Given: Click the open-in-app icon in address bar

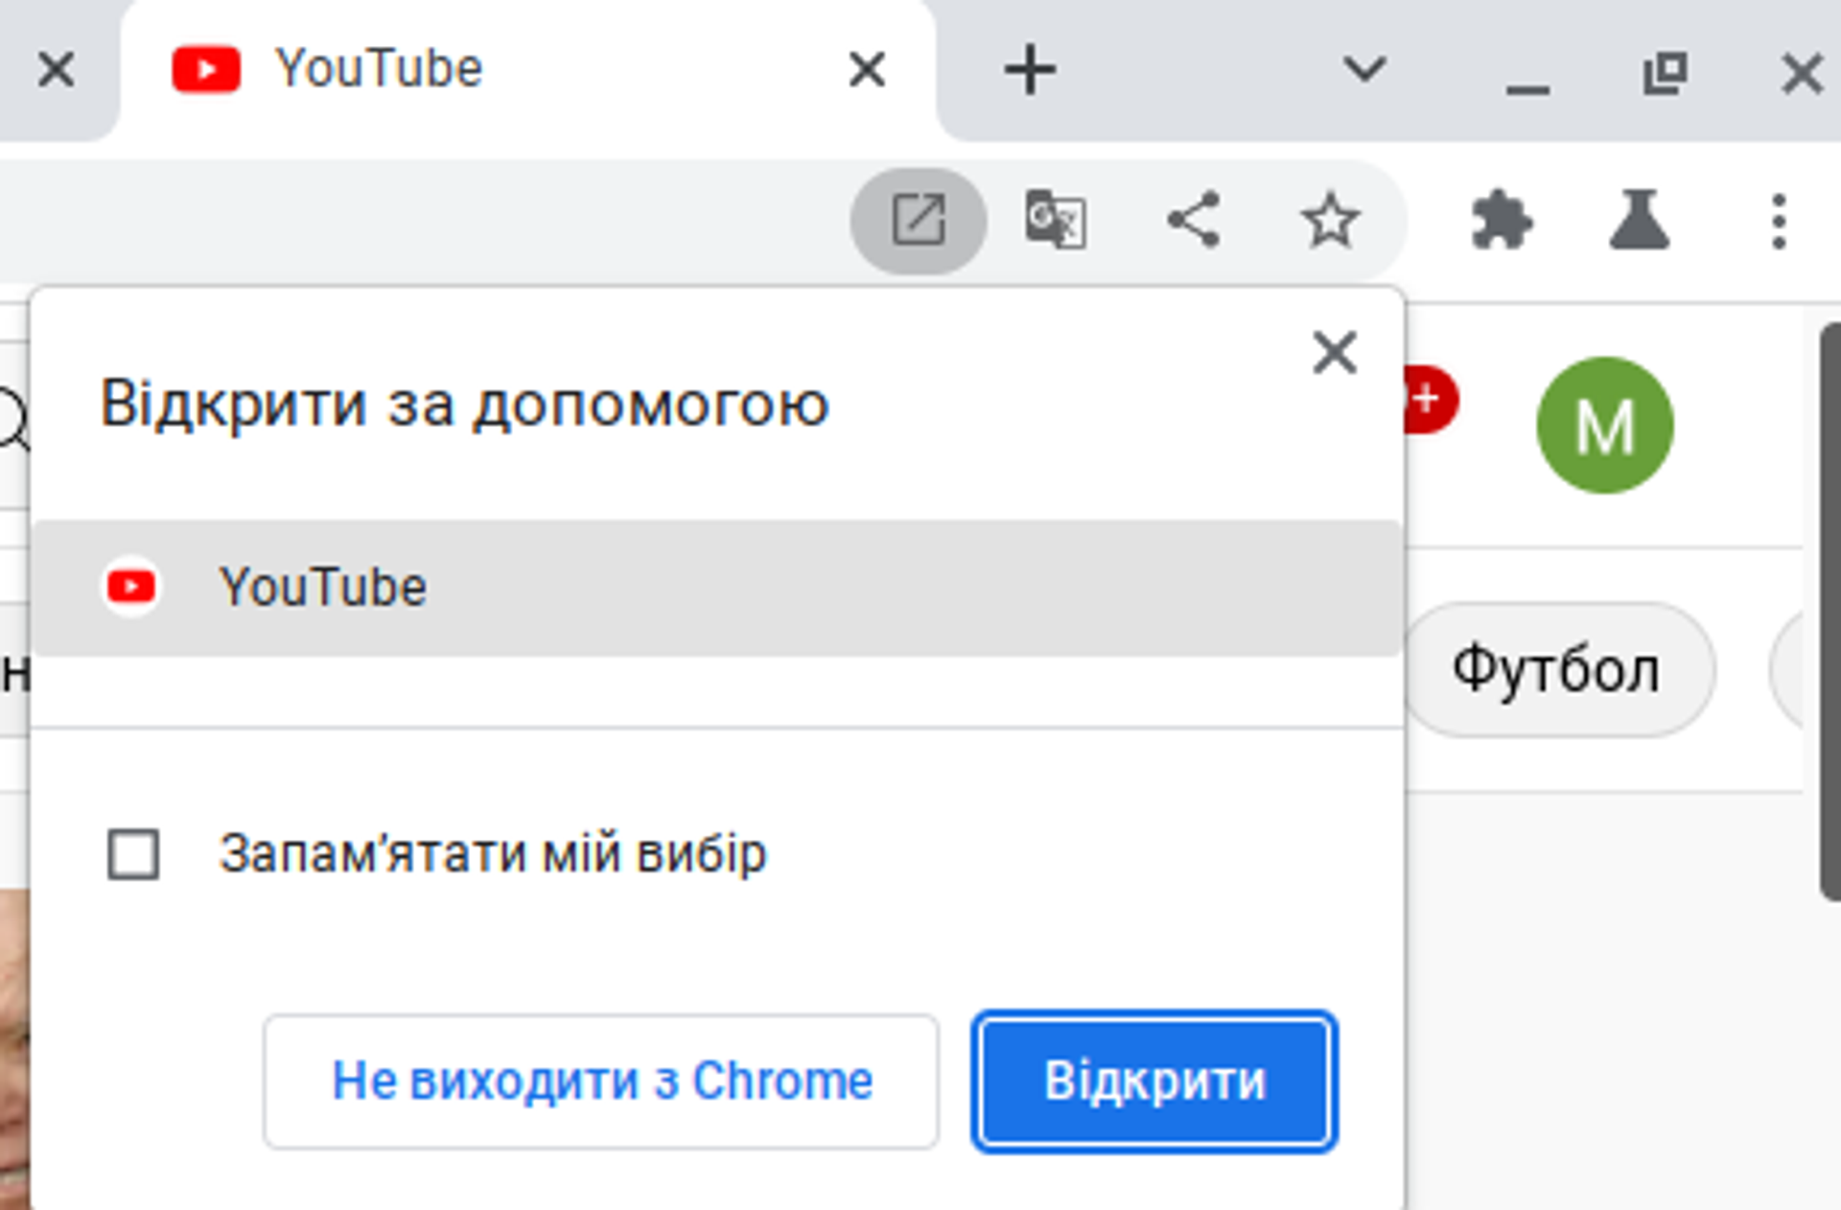Looking at the screenshot, I should [918, 221].
